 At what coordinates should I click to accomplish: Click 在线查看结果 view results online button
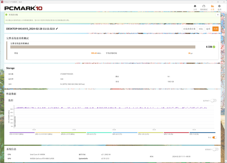pos(189,29)
